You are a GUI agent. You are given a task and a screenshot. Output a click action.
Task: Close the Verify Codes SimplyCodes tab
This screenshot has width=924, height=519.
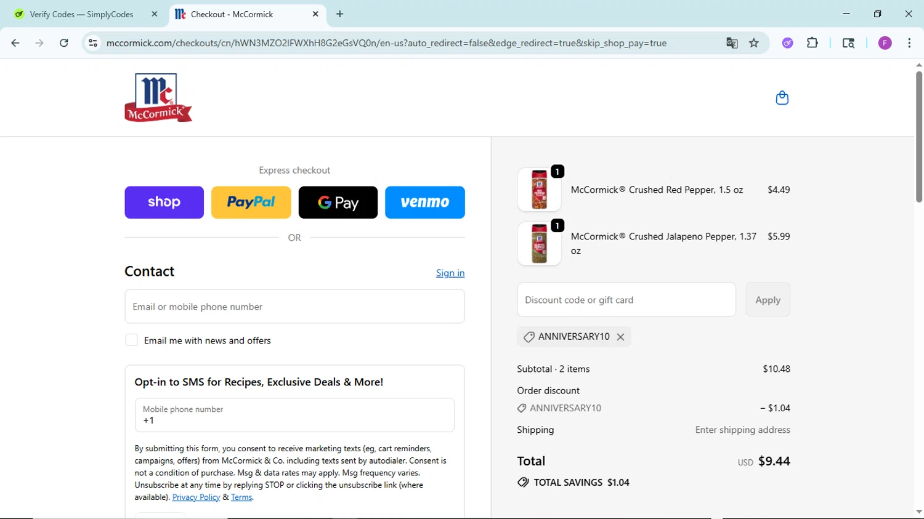click(x=155, y=14)
